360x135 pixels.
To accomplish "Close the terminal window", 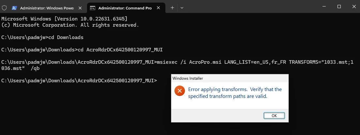I will (354, 7).
